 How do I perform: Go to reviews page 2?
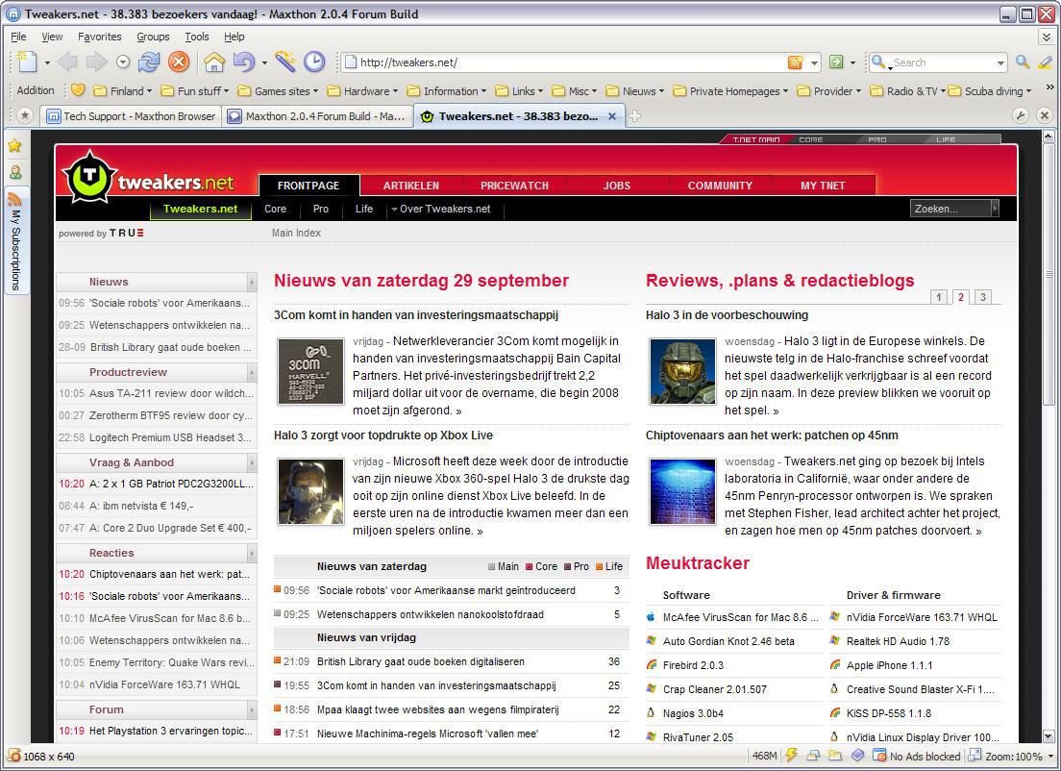pos(961,296)
